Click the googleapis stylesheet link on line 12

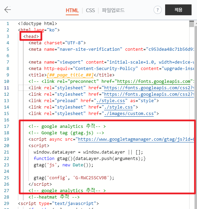[x=149, y=94]
